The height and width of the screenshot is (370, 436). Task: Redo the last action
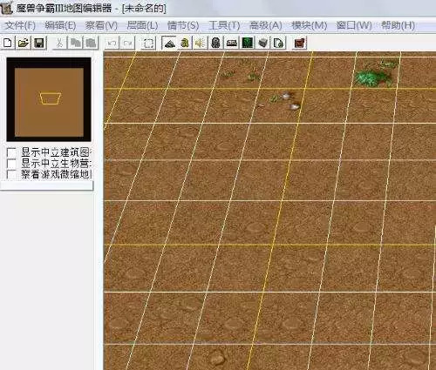[x=127, y=44]
